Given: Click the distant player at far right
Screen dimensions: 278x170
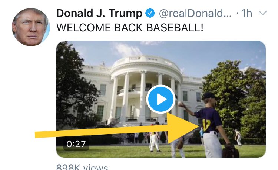Looking at the screenshot, I should 238,138.
